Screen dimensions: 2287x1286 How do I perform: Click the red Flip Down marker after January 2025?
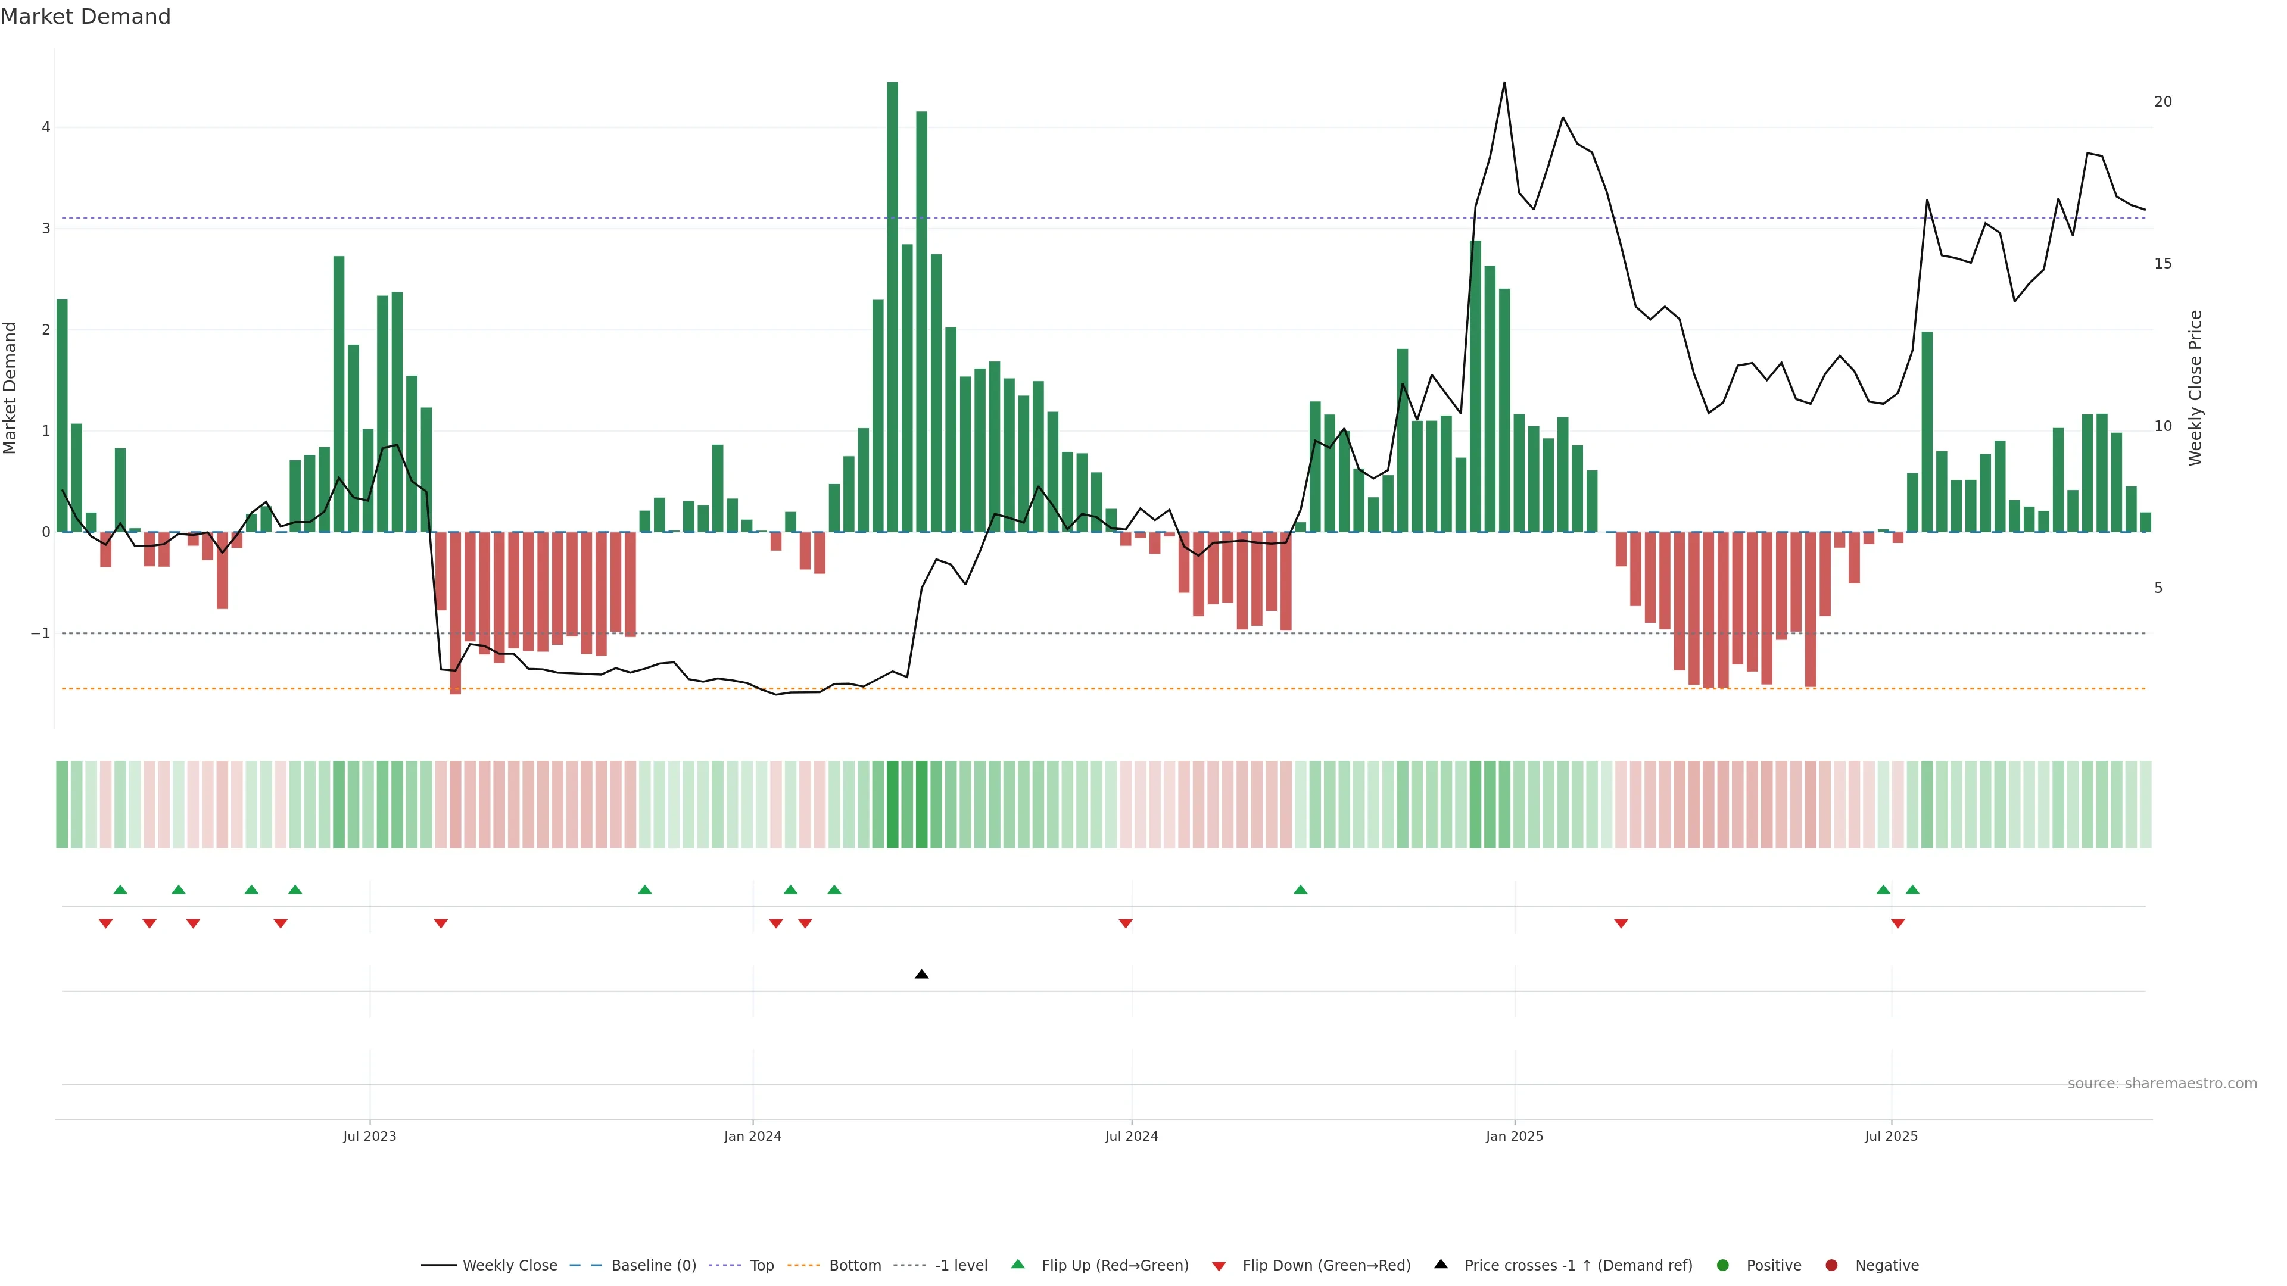[x=1621, y=924]
